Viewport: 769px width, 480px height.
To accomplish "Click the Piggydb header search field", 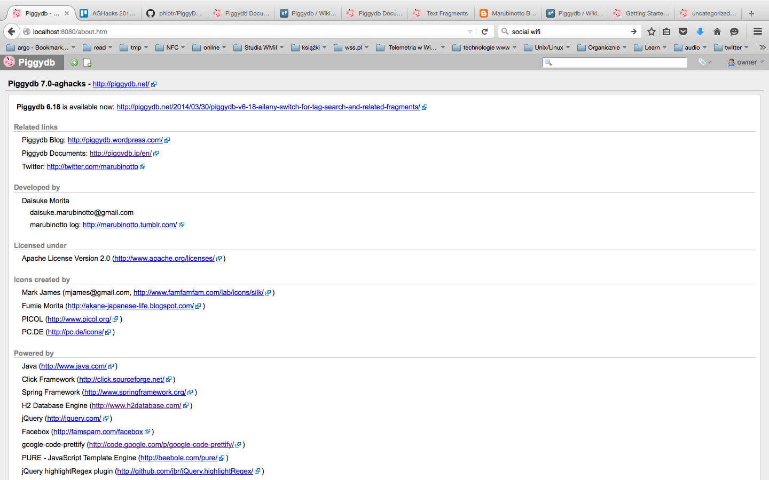I will (x=615, y=62).
